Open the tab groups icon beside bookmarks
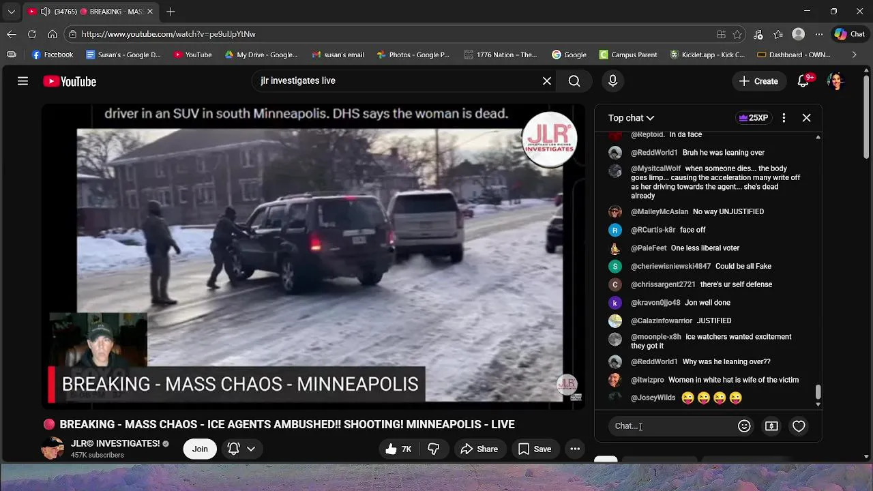Screen dimensions: 873x491 11,55
